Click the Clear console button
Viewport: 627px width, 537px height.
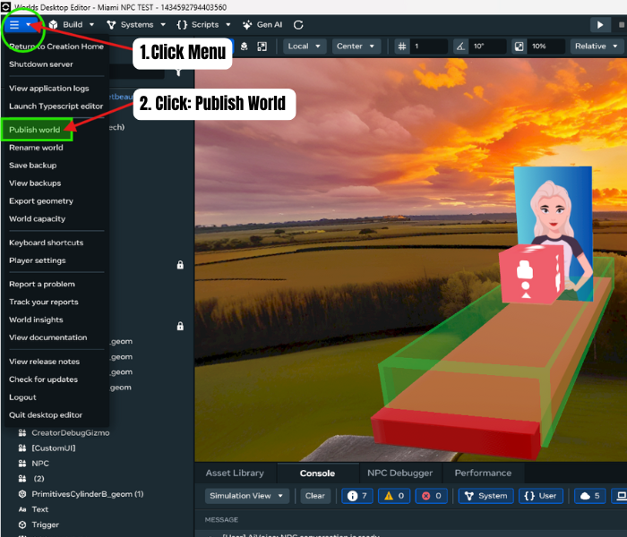coord(314,496)
